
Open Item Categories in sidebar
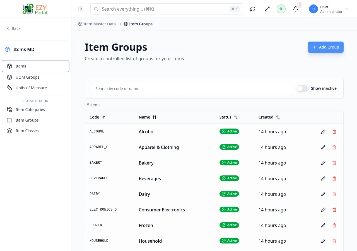click(x=35, y=110)
